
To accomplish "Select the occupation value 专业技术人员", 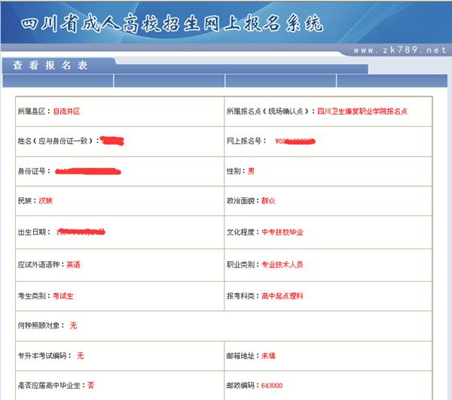I will [x=282, y=265].
